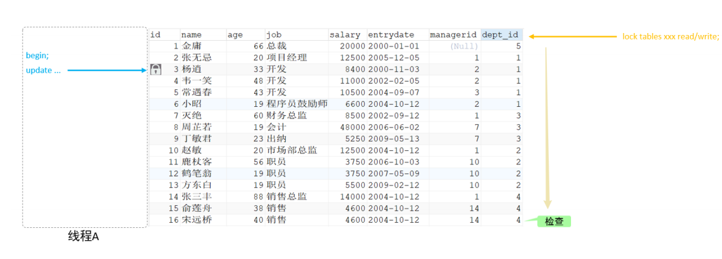Screen dimensions: 722x259
Task: Click the update ... statement text
Action: pos(43,71)
